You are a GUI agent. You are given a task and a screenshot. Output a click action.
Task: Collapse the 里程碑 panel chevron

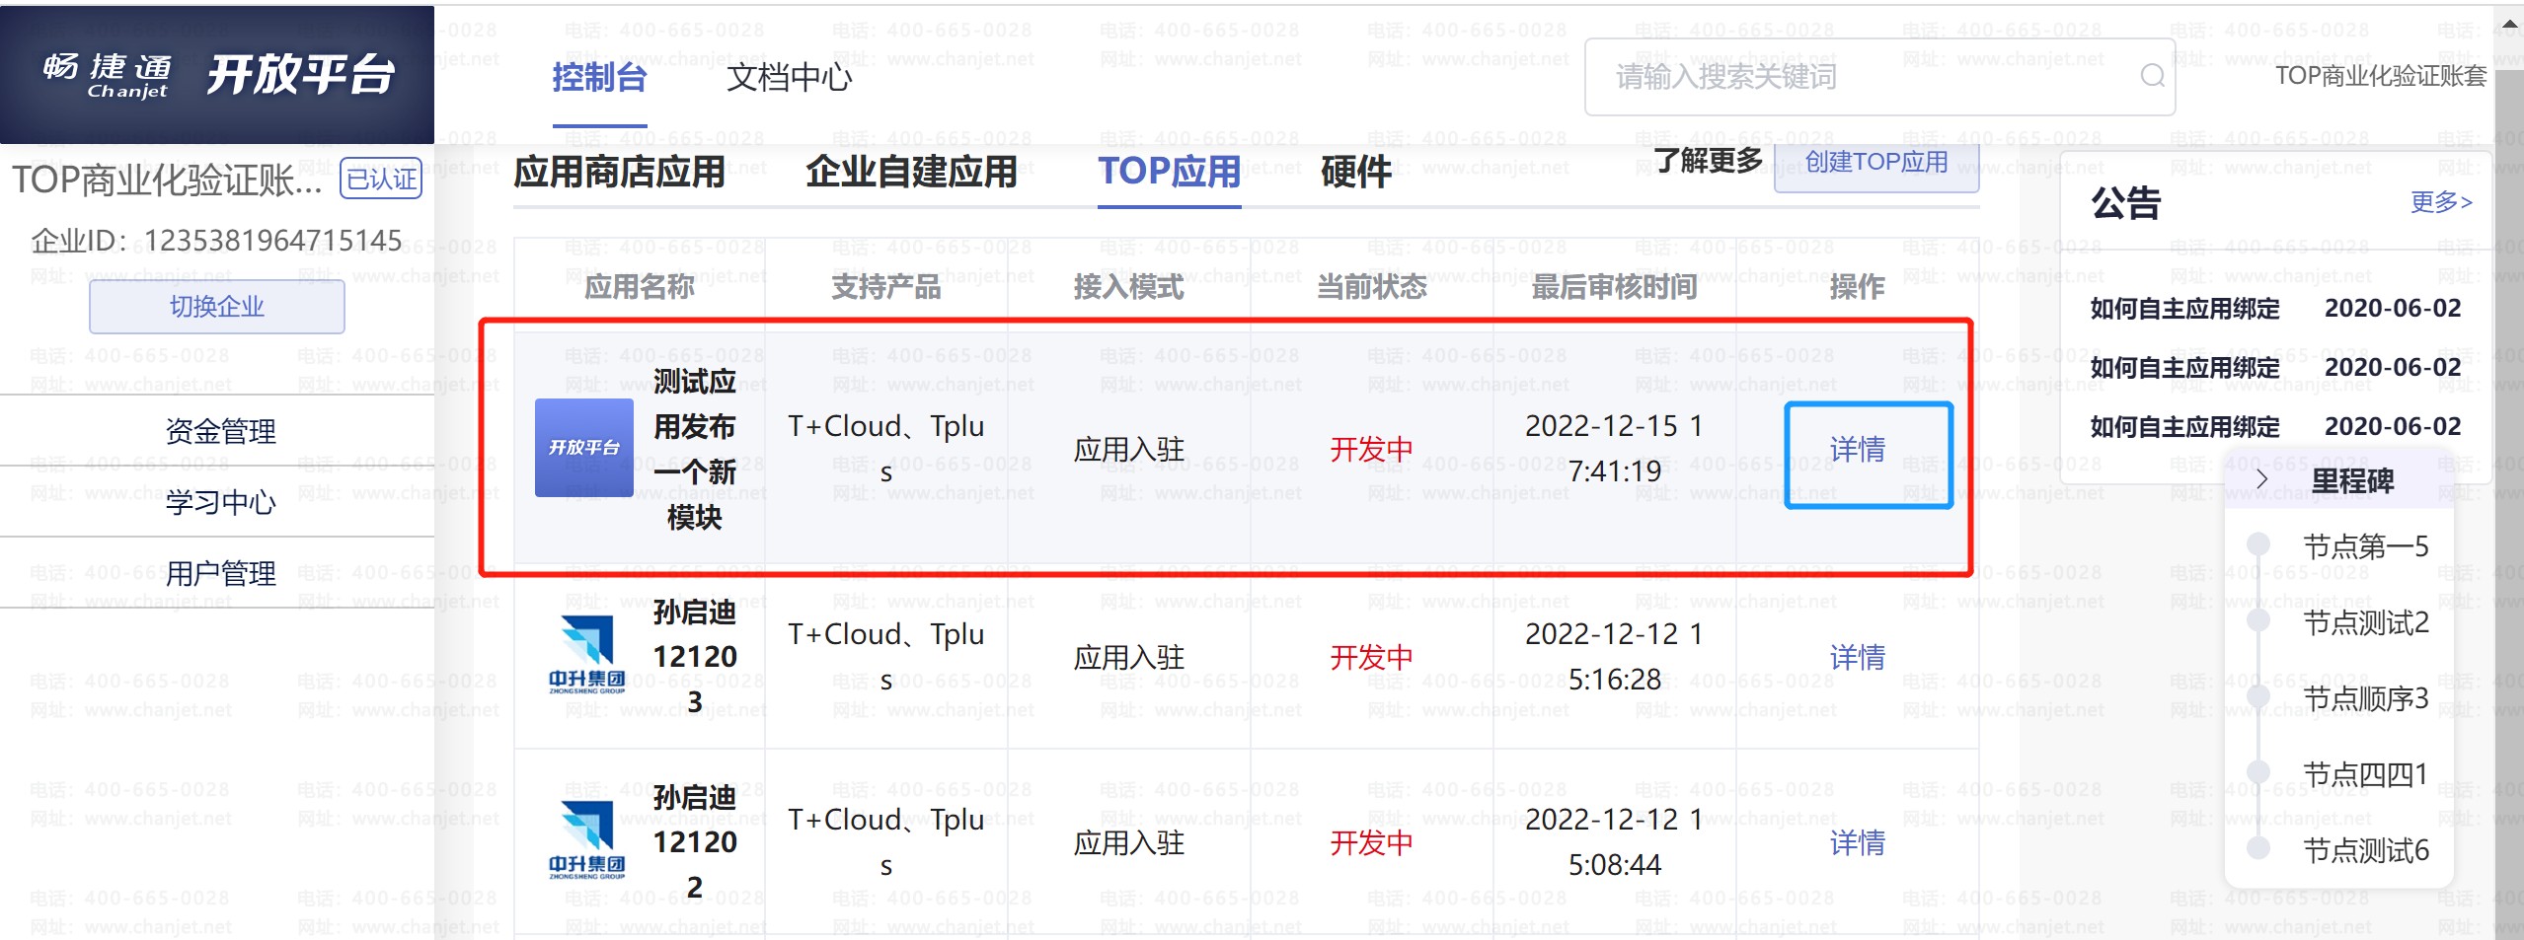2262,480
